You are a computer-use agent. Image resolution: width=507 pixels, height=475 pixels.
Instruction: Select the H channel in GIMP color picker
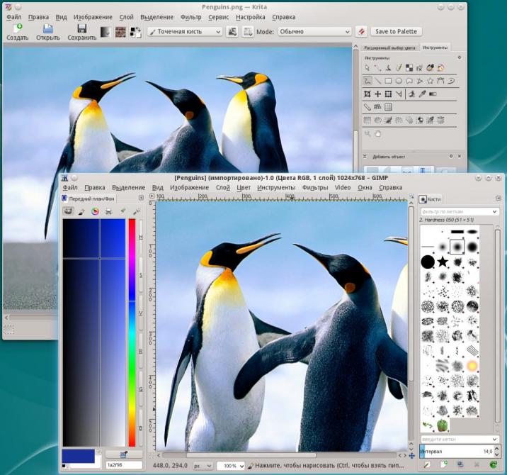pos(140,236)
